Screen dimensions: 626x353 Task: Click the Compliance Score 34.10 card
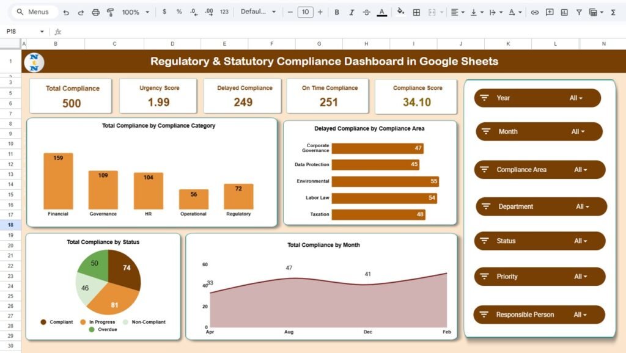tap(416, 96)
